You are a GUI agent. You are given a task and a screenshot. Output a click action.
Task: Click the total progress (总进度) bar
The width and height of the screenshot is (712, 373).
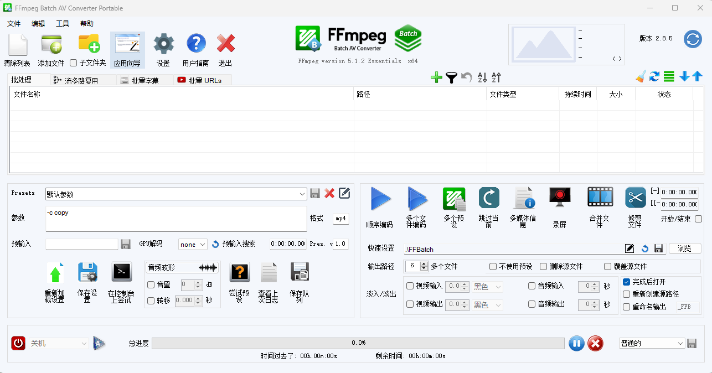(359, 343)
